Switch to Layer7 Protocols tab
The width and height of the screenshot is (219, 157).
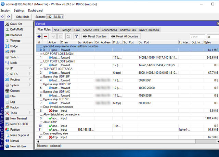click(149, 30)
